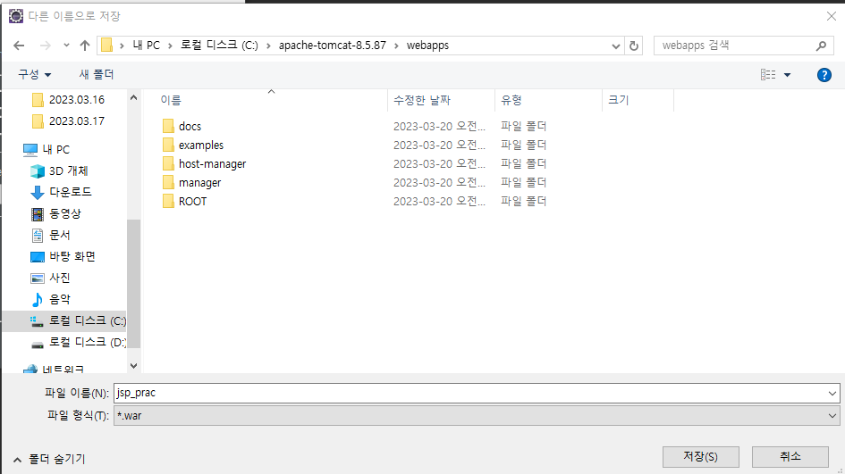Open recent locations dropdown arrow
This screenshot has height=474, width=845.
point(66,46)
